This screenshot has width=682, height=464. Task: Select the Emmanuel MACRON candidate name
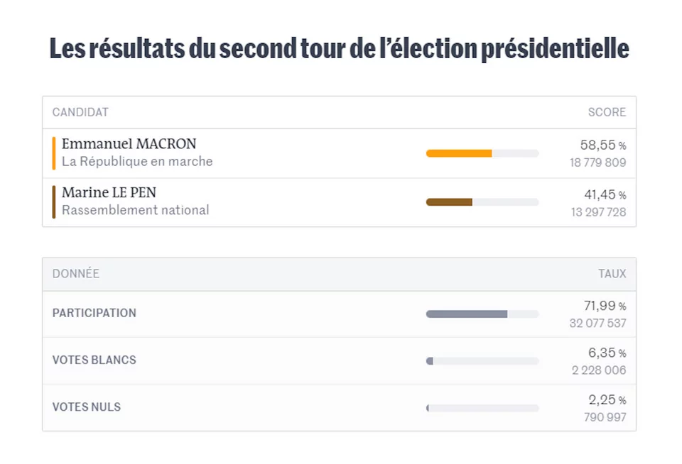click(129, 144)
